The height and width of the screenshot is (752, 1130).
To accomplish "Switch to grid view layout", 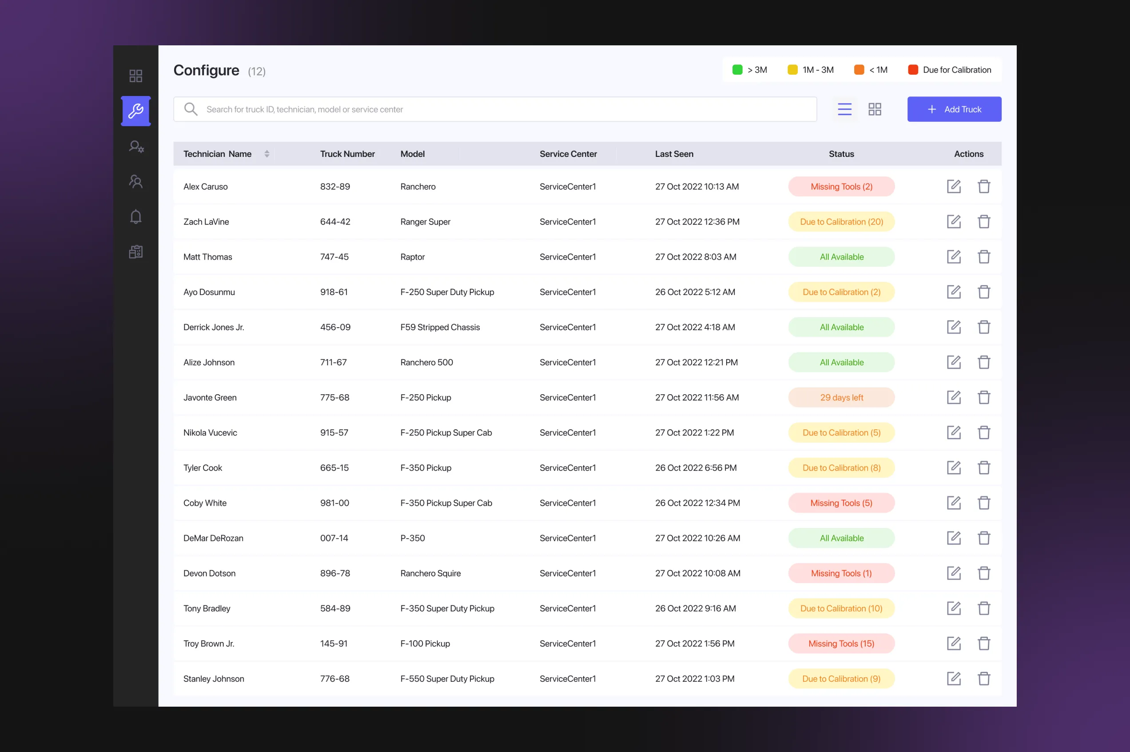I will (x=875, y=109).
